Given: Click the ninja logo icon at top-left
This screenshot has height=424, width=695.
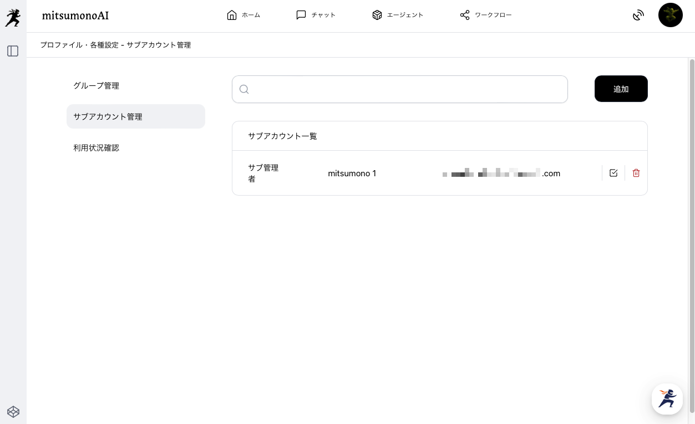Looking at the screenshot, I should click(13, 18).
